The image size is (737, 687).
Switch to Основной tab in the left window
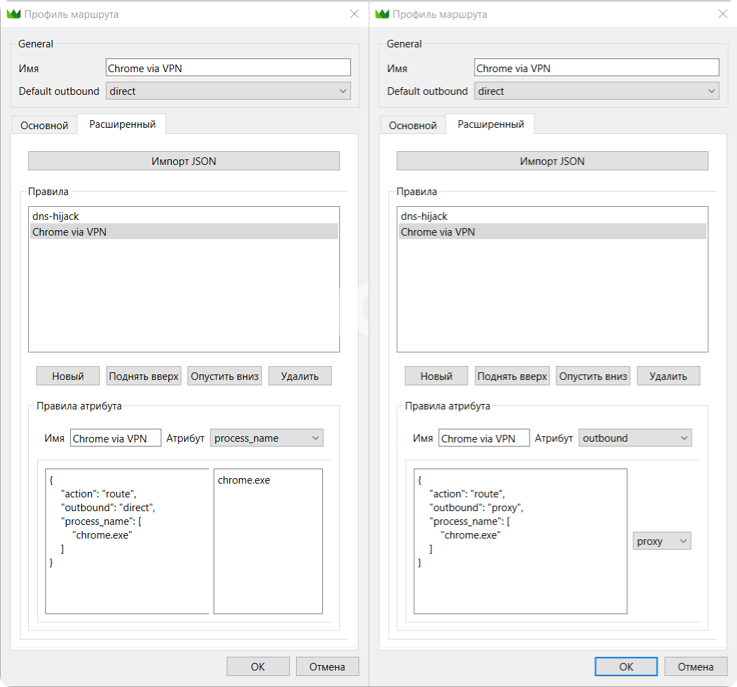pos(45,126)
